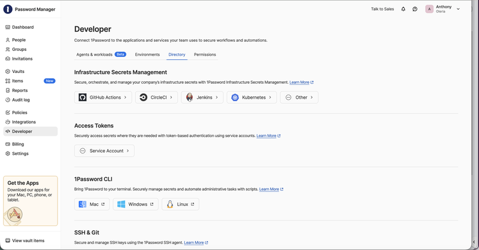Click the Other ellipsis circle icon
479x250 pixels.
click(289, 97)
